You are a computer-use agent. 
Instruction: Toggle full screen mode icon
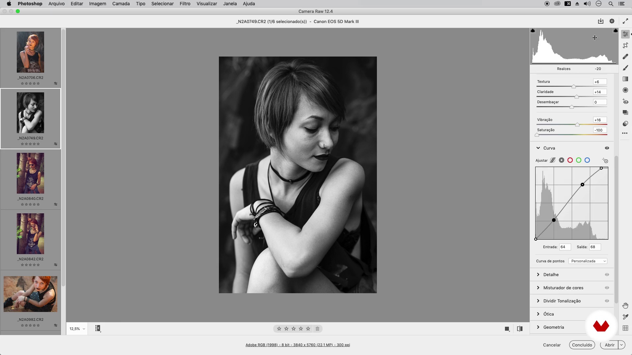click(x=625, y=21)
